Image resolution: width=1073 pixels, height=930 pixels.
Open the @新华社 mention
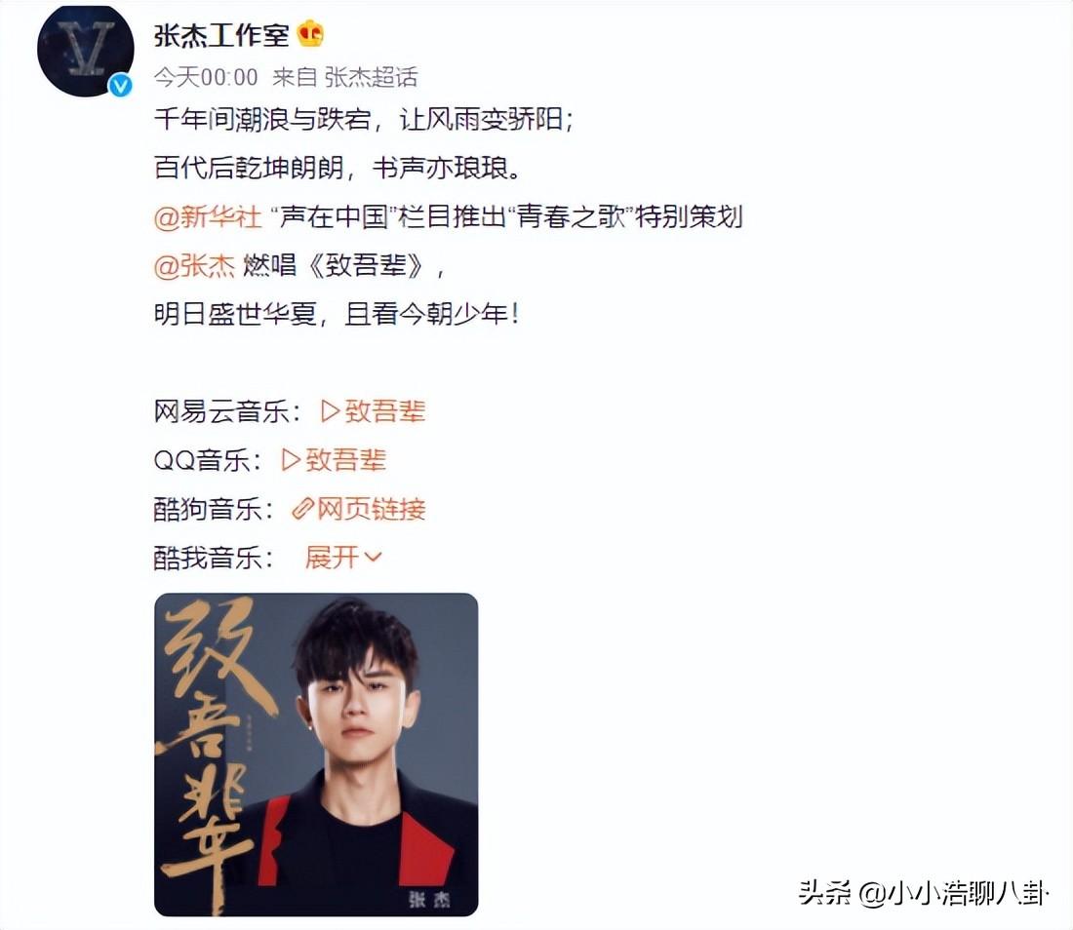[x=208, y=216]
